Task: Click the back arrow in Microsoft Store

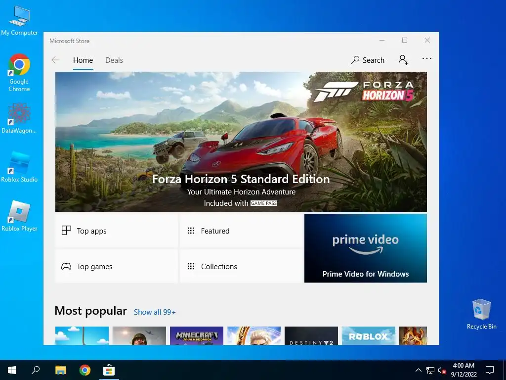Action: (x=55, y=60)
